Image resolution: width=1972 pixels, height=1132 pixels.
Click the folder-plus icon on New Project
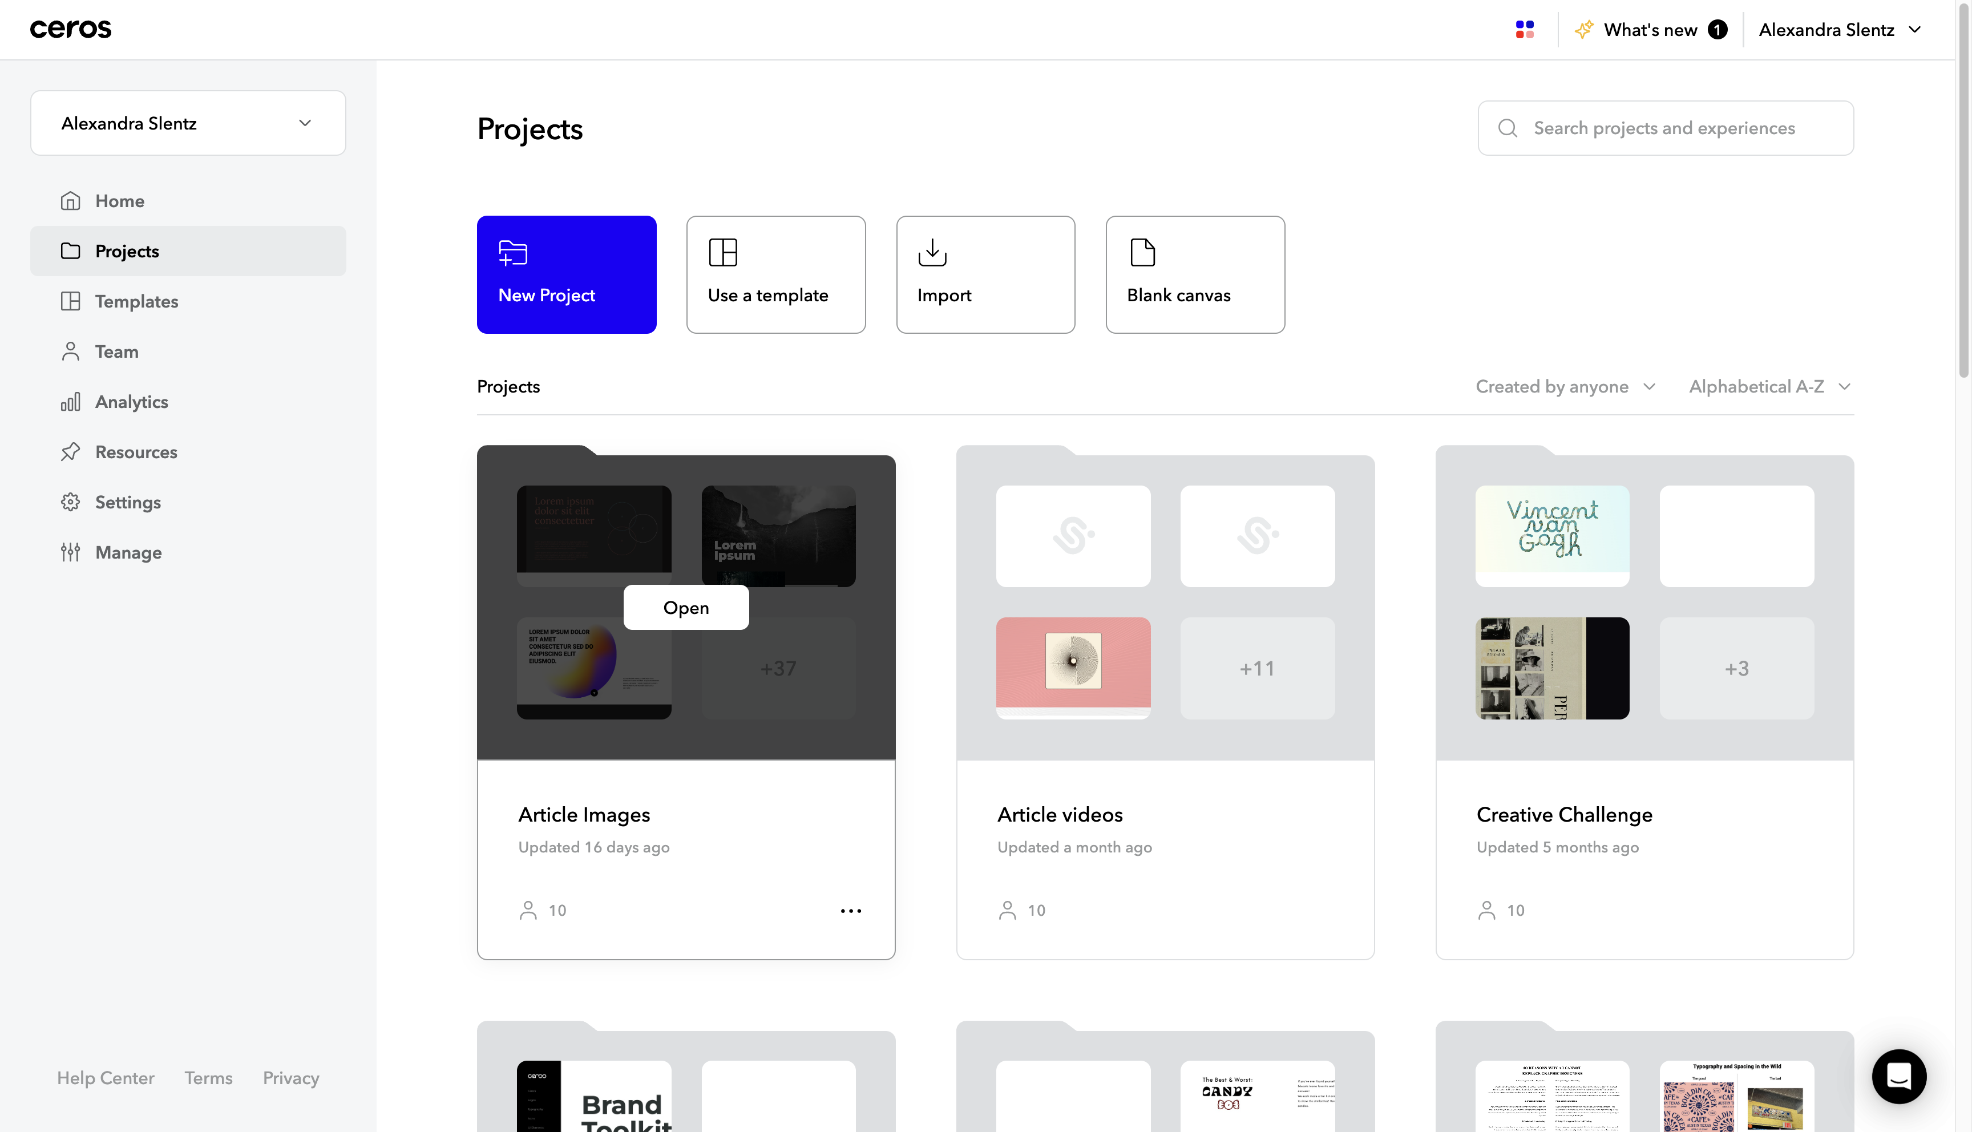tap(513, 253)
